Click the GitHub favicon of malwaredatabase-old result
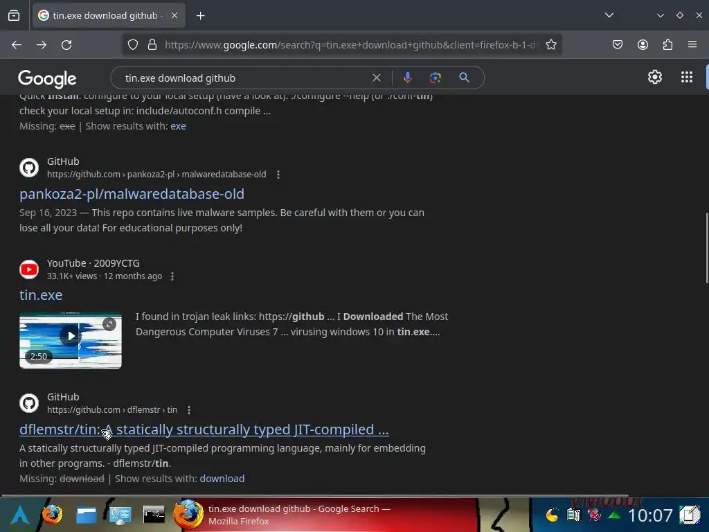 tap(29, 168)
